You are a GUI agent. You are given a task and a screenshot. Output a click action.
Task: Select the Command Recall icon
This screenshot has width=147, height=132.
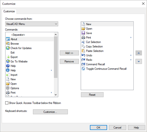click(83, 64)
